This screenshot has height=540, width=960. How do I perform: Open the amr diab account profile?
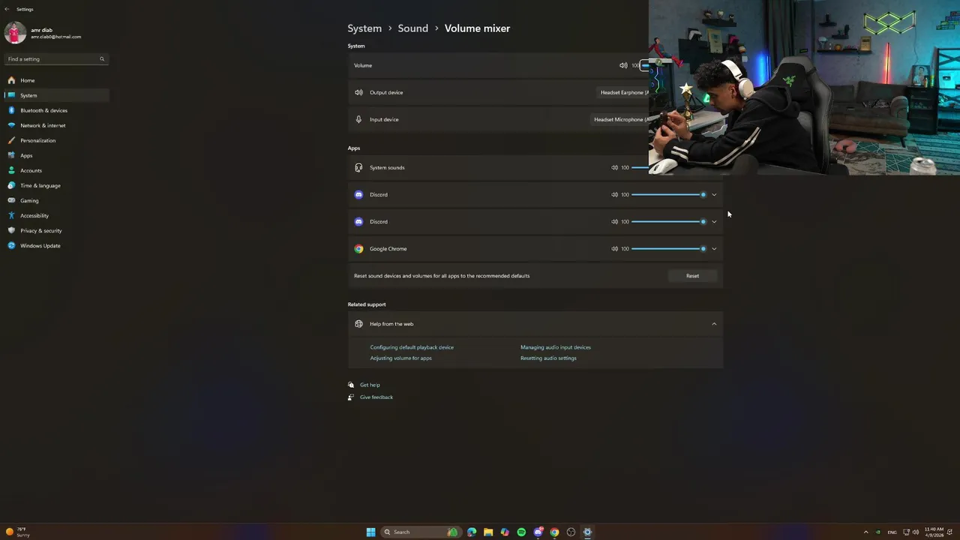45,33
